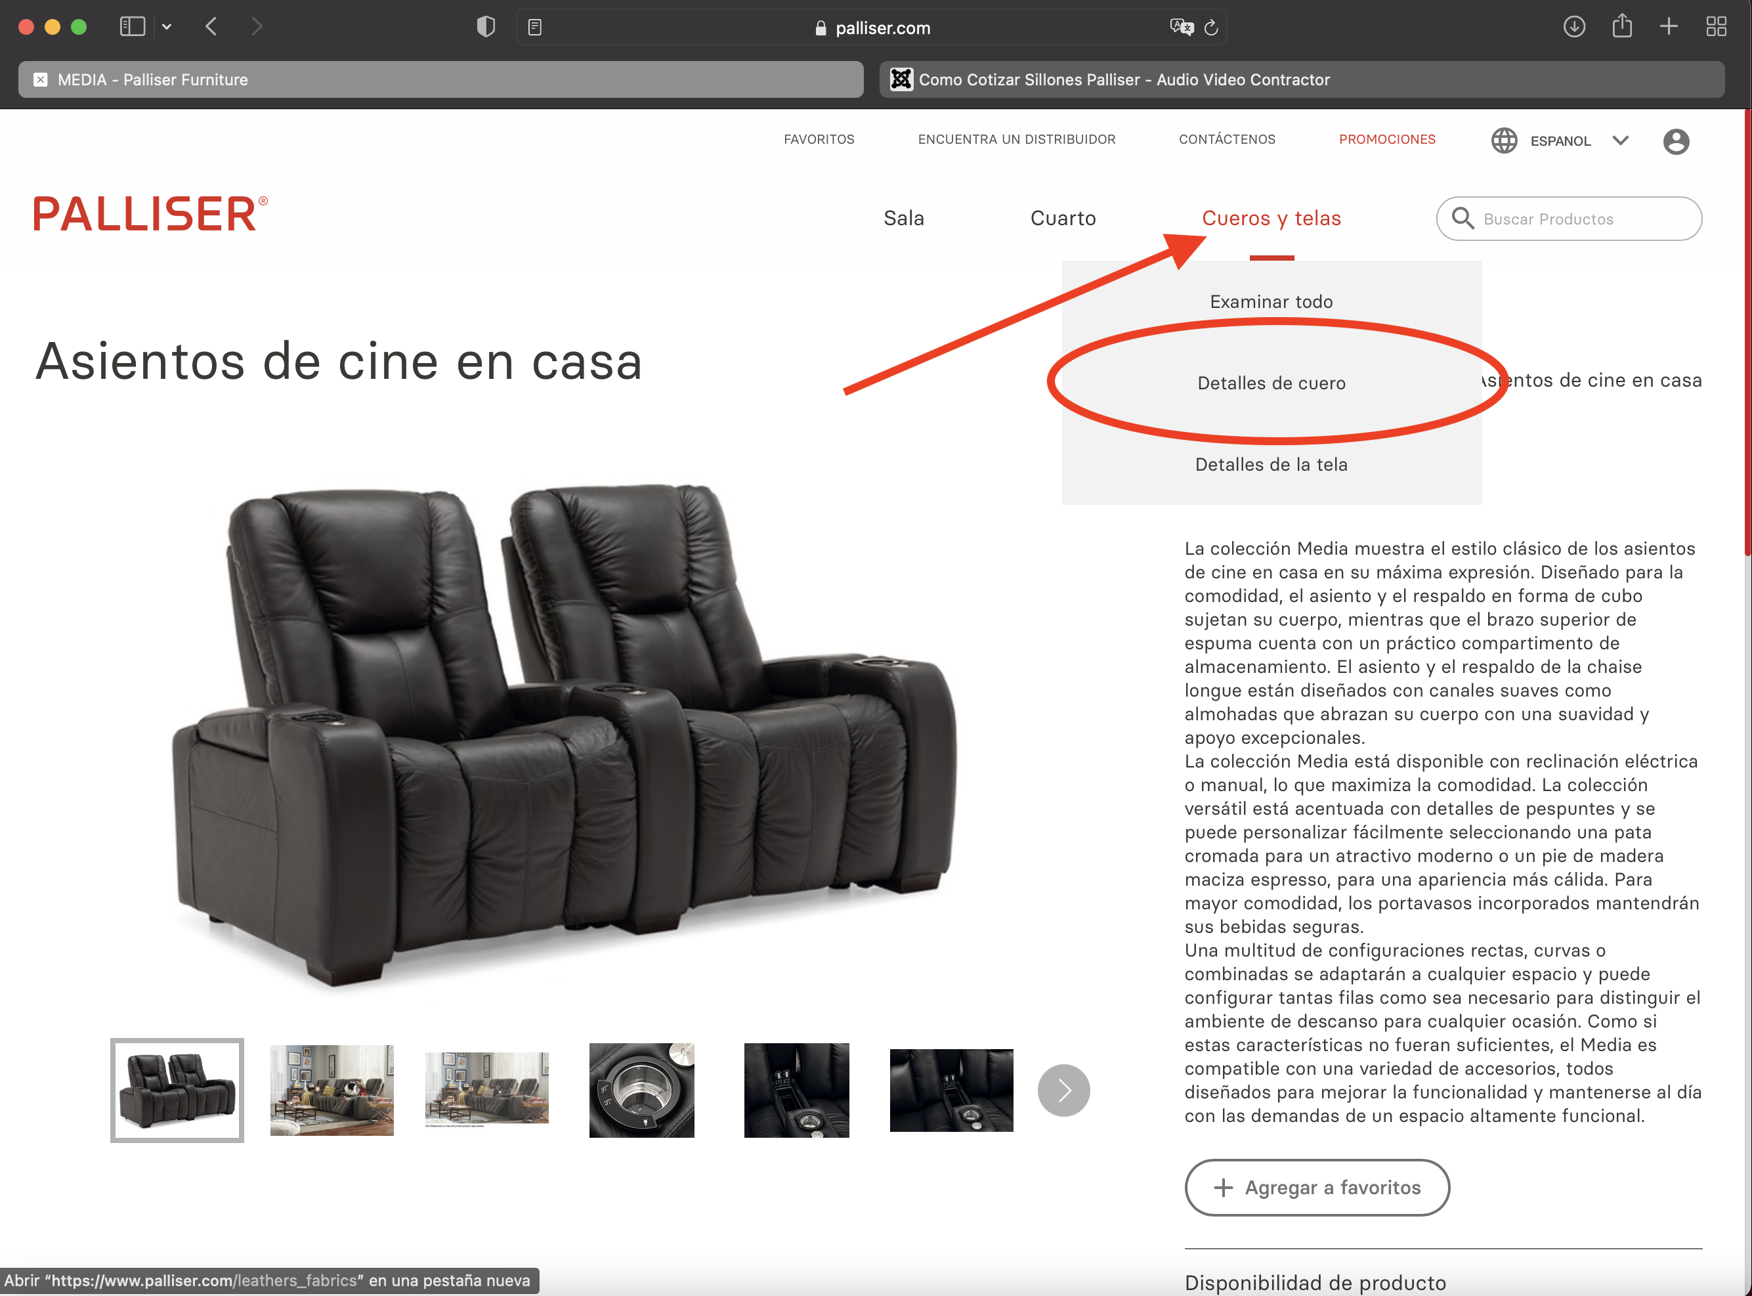Click the globe language icon
Screen dimensions: 1752x1296
point(1503,140)
